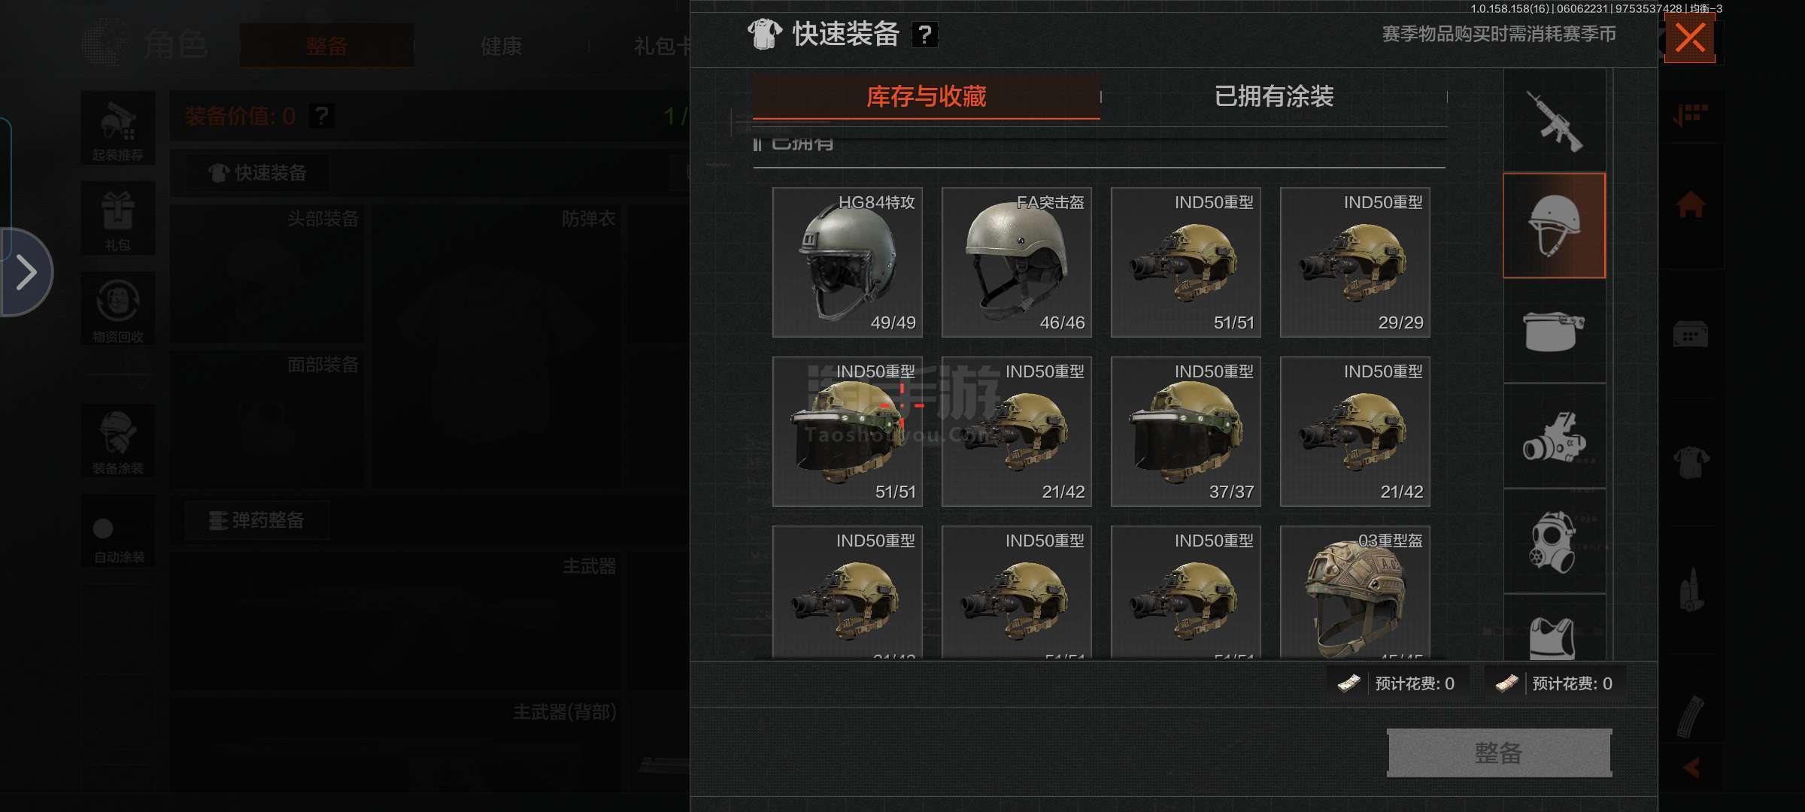The image size is (1805, 812).
Task: Select the helmet category icon
Action: tap(1554, 226)
